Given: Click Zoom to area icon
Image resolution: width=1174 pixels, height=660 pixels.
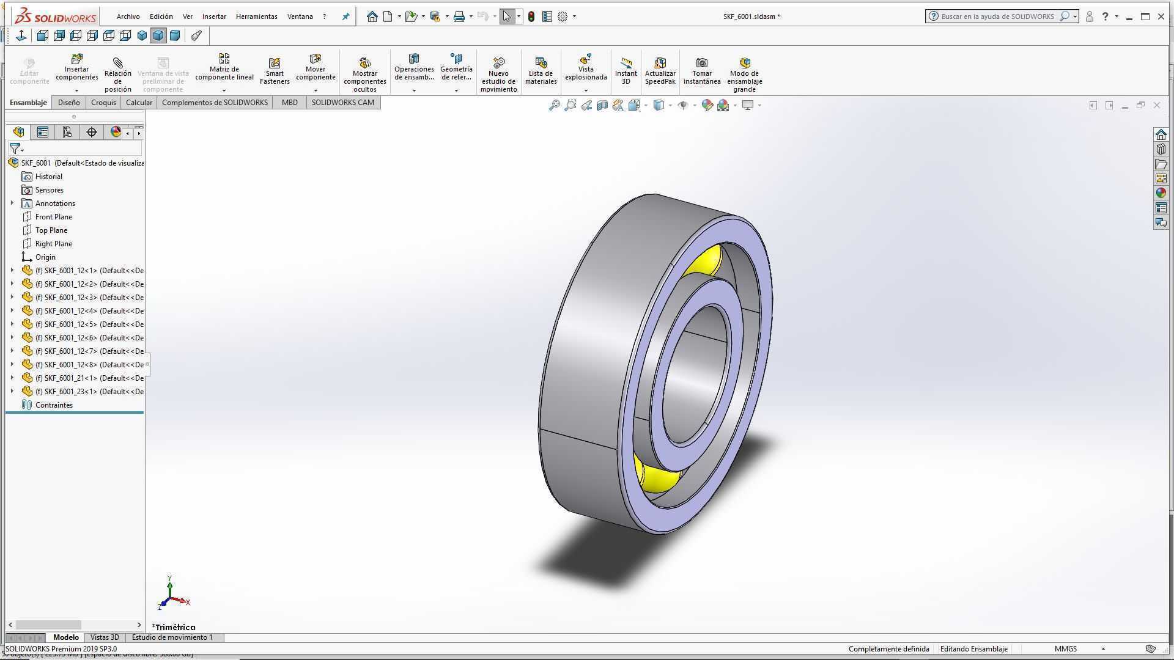Looking at the screenshot, I should 570,105.
